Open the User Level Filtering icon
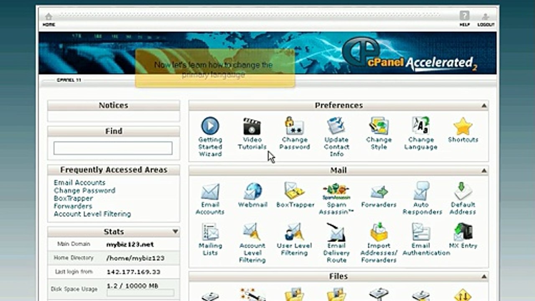 click(x=294, y=232)
